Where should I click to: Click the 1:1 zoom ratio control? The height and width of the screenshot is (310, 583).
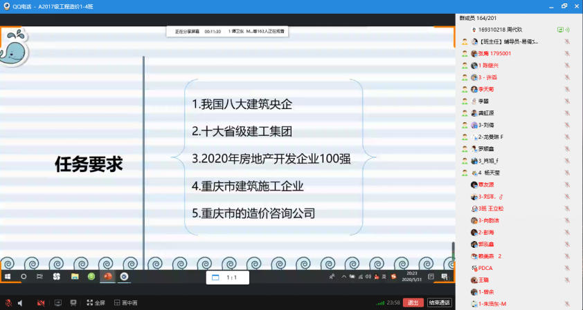pyautogui.click(x=227, y=277)
